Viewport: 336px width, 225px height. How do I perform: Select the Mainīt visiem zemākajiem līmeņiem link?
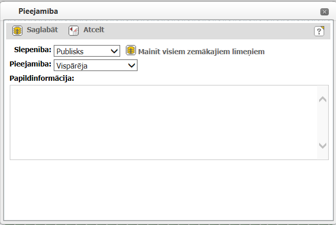tap(201, 52)
